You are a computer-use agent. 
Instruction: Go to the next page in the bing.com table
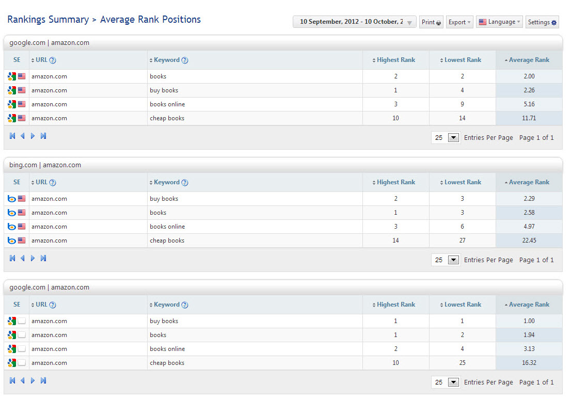point(33,258)
